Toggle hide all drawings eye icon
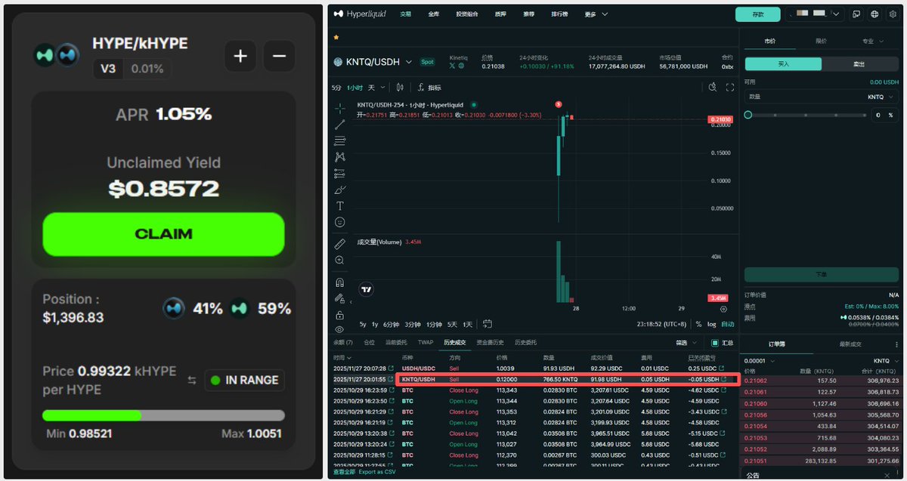Image resolution: width=907 pixels, height=481 pixels. [340, 330]
